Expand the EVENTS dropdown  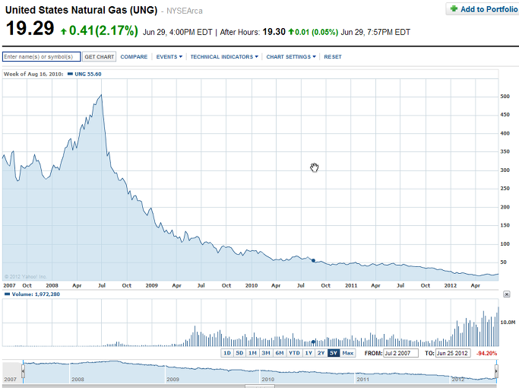coord(169,56)
